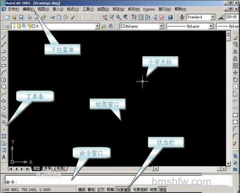Select the Rectangle draw tool
240x193 pixels.
[x=4, y=66]
